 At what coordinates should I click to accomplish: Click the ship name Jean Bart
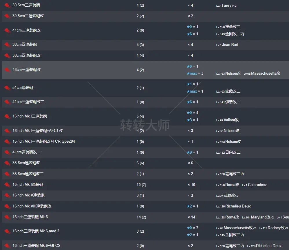230,45
